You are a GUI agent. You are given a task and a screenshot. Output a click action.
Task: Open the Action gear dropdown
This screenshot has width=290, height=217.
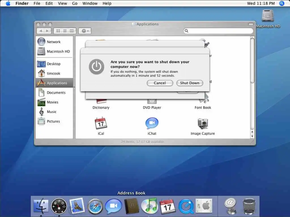(x=85, y=31)
